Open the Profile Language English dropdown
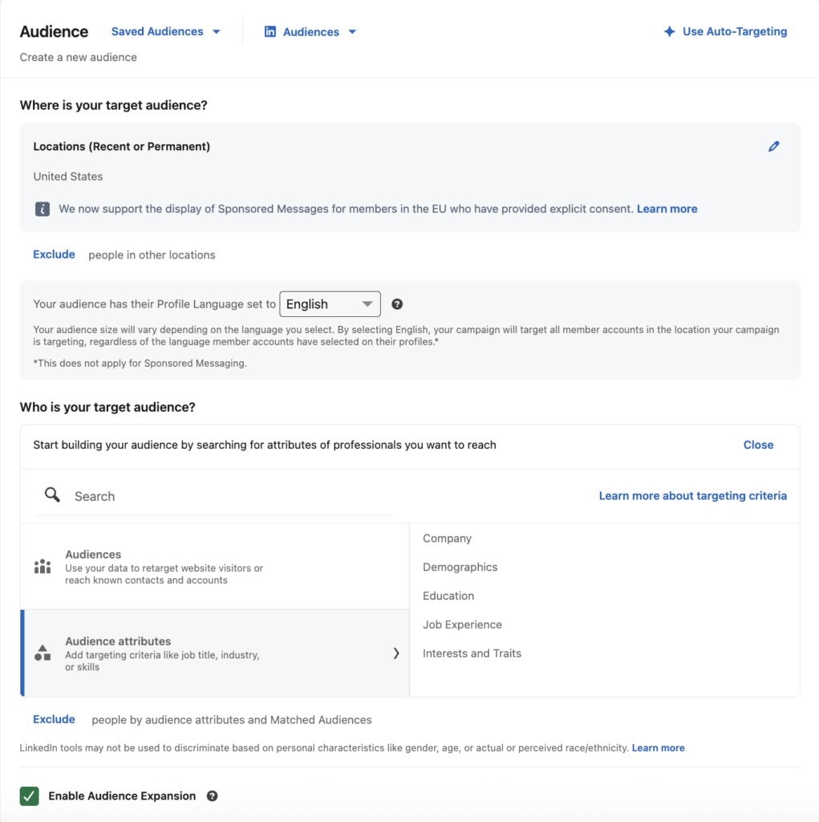Viewport: 819px width, 822px height. (330, 304)
